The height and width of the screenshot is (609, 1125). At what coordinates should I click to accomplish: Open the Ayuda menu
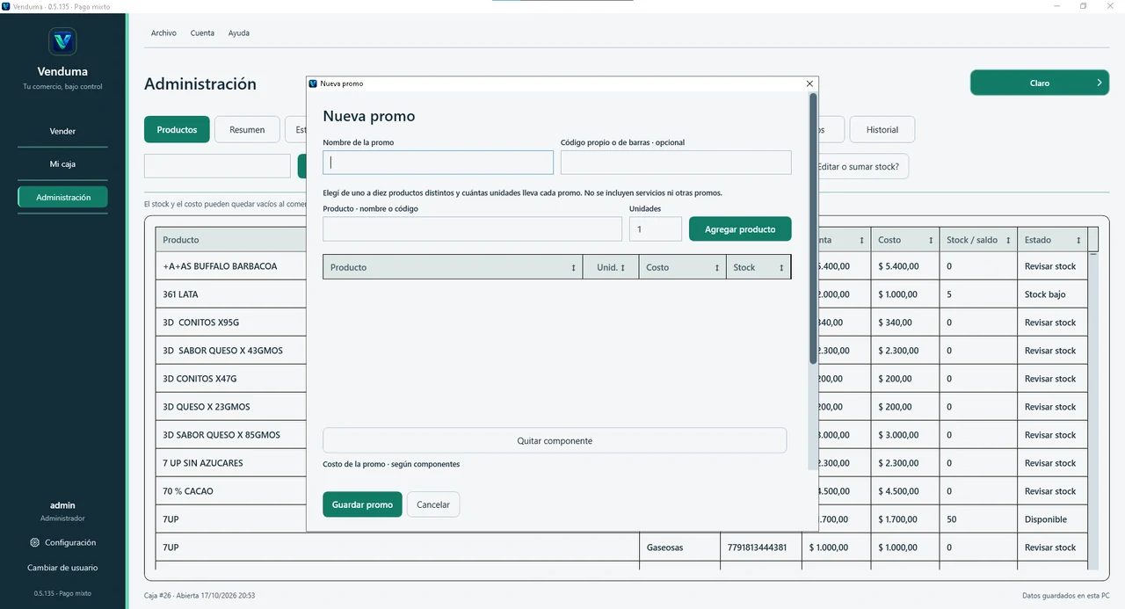click(x=239, y=33)
